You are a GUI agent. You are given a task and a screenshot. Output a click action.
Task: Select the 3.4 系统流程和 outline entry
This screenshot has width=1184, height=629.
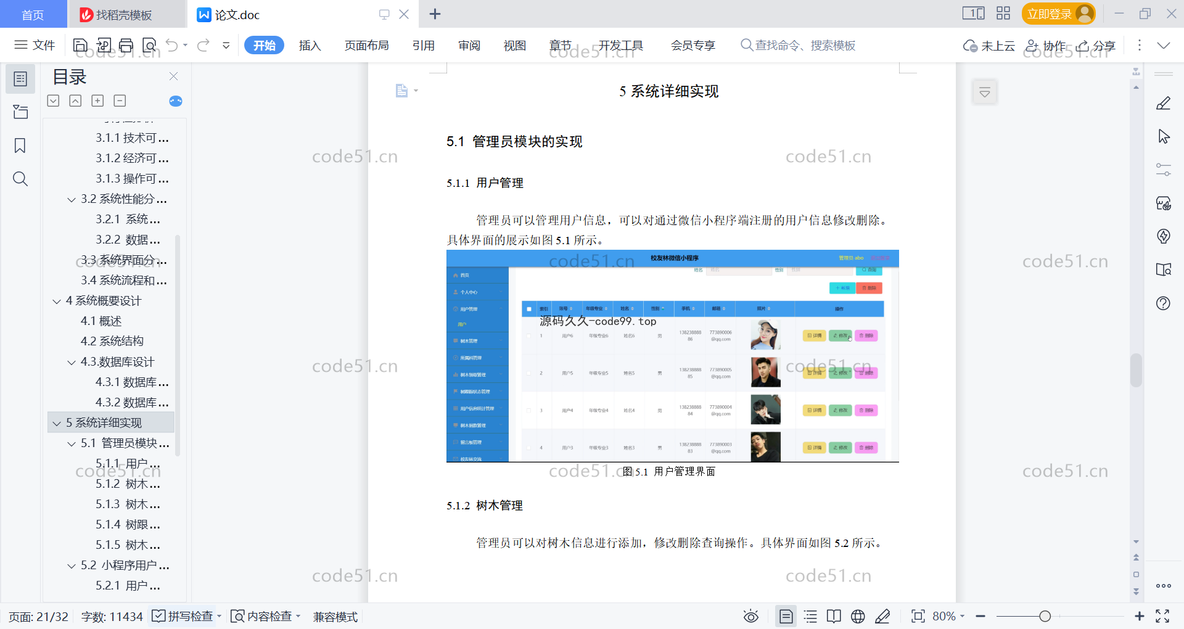(123, 281)
